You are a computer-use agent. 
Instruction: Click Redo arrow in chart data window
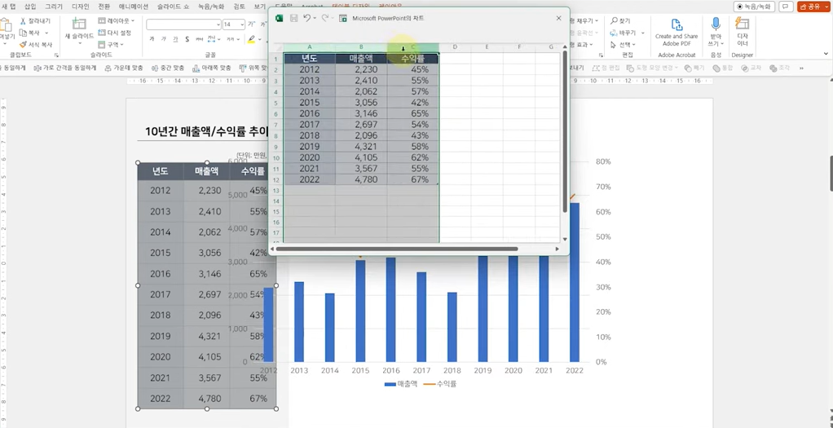(325, 18)
